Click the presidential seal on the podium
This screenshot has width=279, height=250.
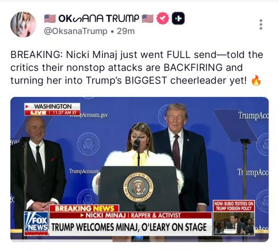pyautogui.click(x=138, y=187)
